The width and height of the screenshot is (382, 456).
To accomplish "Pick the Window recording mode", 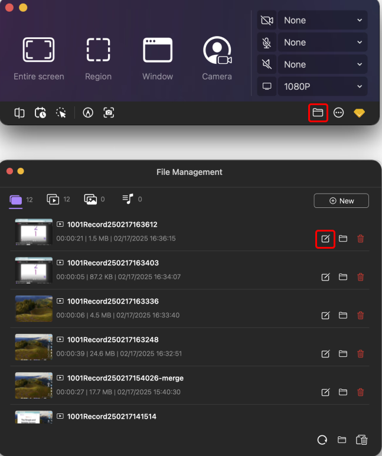I will (x=158, y=58).
